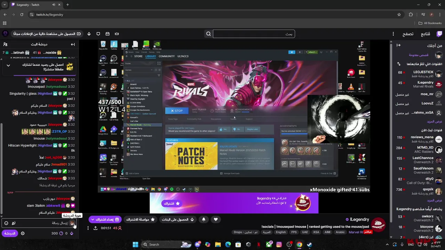Open the Marvel Rivals category link
Image resolution: width=445 pixels, height=250 pixels.
click(x=356, y=232)
